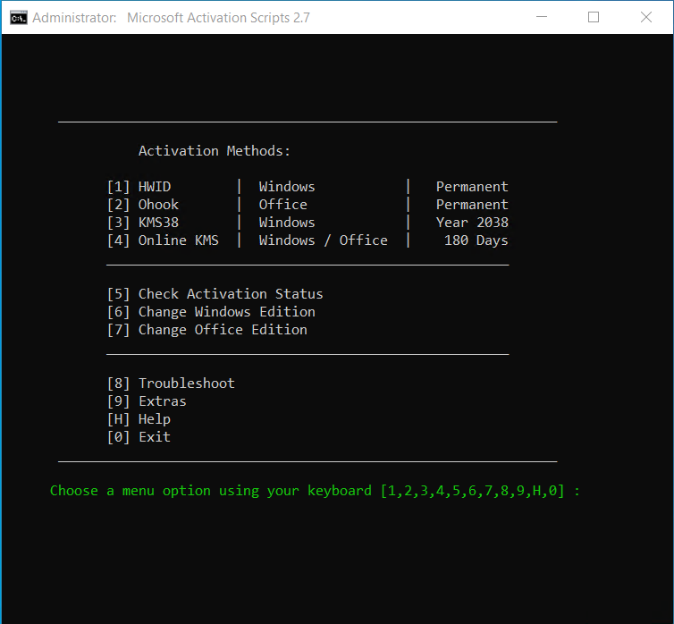The width and height of the screenshot is (674, 624).
Task: Maximize the Activation Scripts window
Action: pos(594,17)
